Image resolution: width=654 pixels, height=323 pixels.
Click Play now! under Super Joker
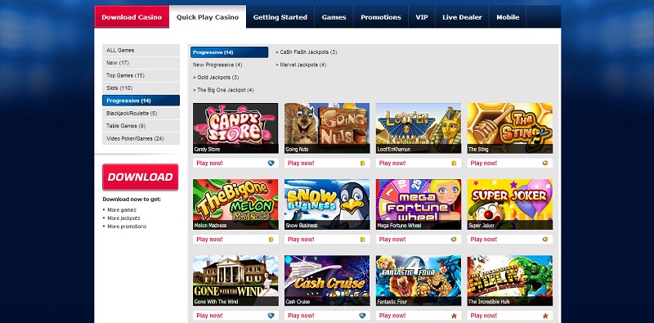click(483, 240)
